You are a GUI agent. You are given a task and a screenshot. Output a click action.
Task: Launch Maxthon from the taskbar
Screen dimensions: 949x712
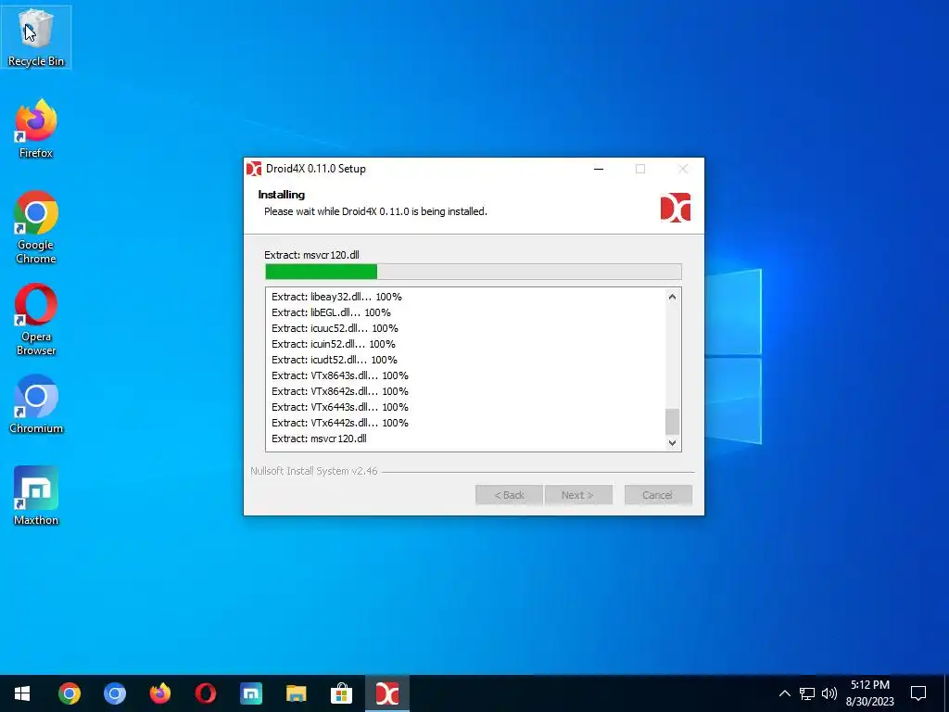coord(250,693)
